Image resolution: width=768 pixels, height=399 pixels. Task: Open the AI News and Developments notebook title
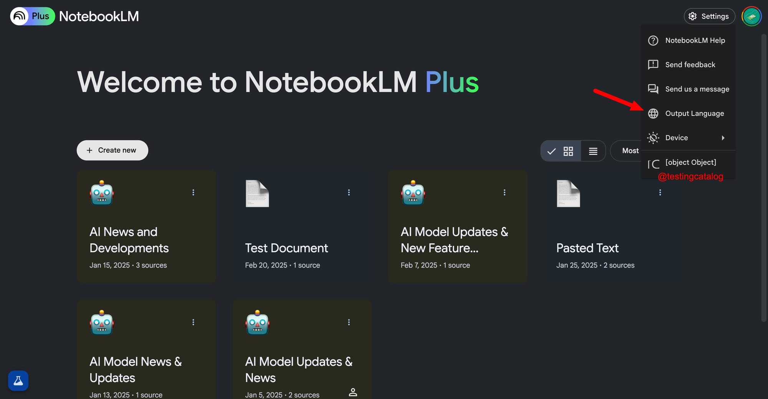[x=129, y=240]
